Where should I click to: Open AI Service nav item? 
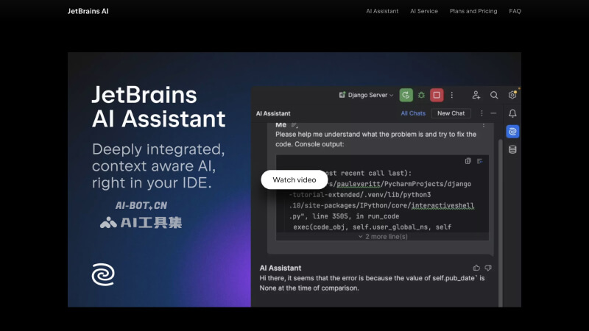(424, 11)
